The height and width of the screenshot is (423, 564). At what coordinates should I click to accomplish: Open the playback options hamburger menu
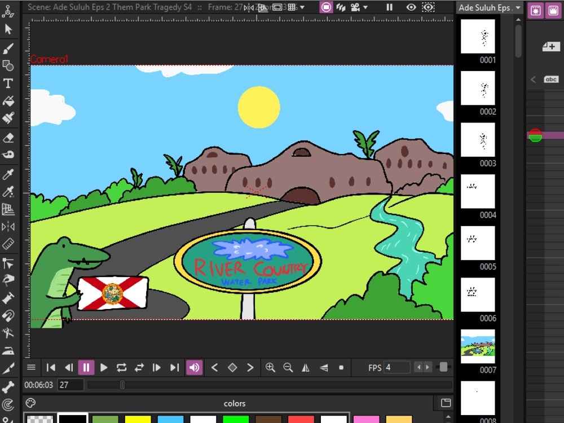31,367
